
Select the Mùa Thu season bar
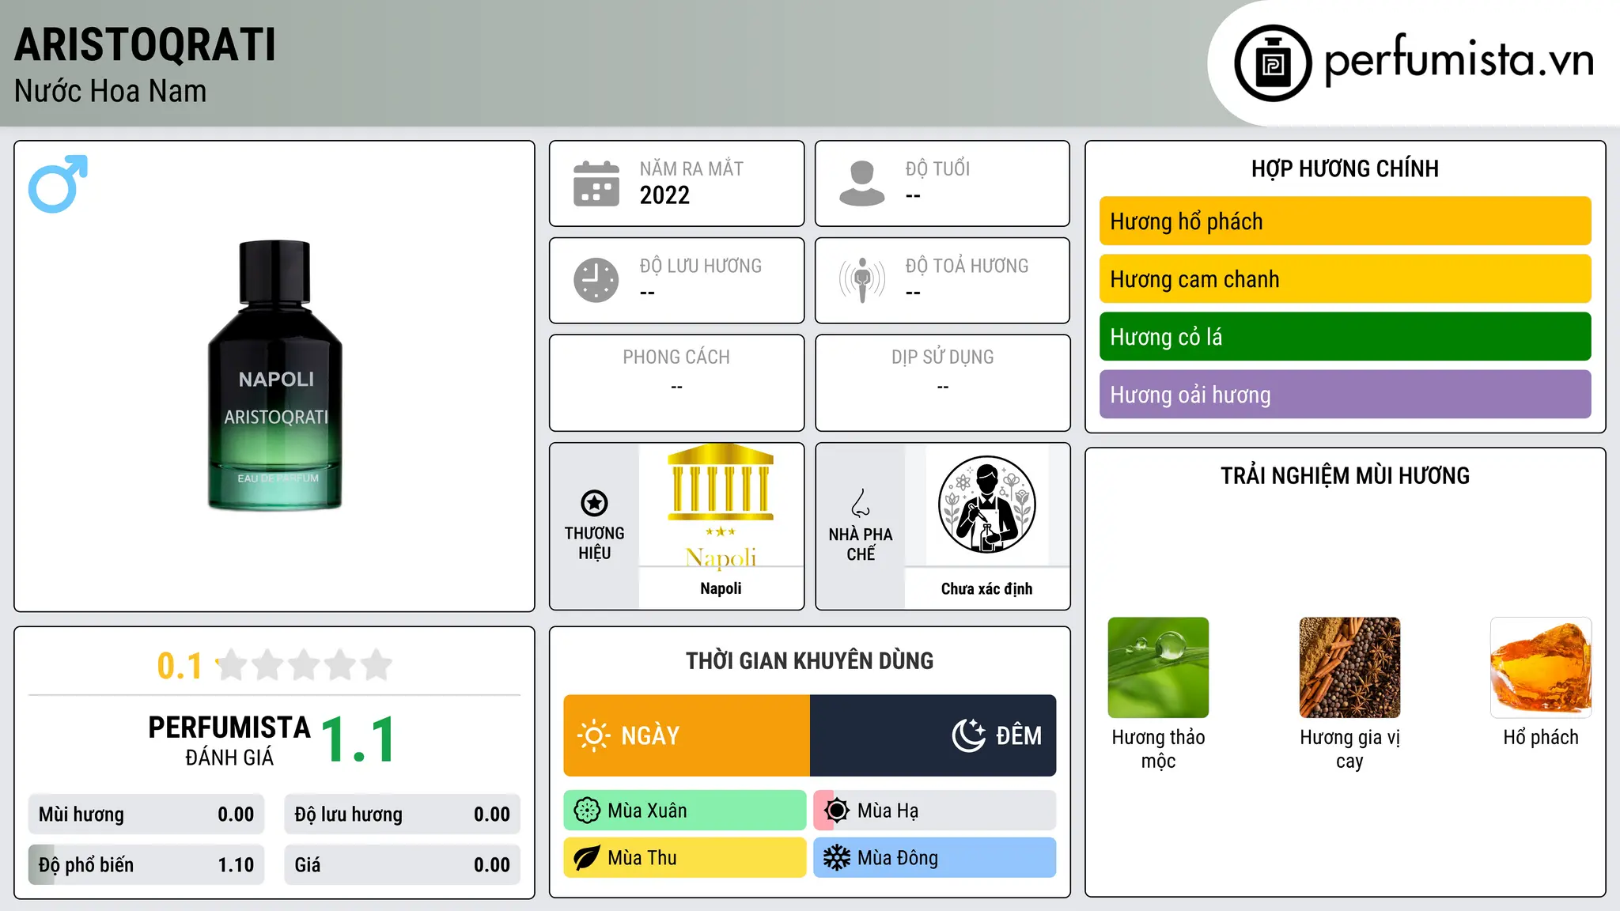[x=685, y=858]
